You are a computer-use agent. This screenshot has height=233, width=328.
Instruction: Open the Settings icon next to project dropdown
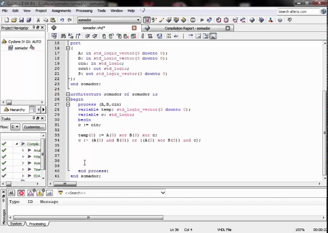[x=154, y=20]
